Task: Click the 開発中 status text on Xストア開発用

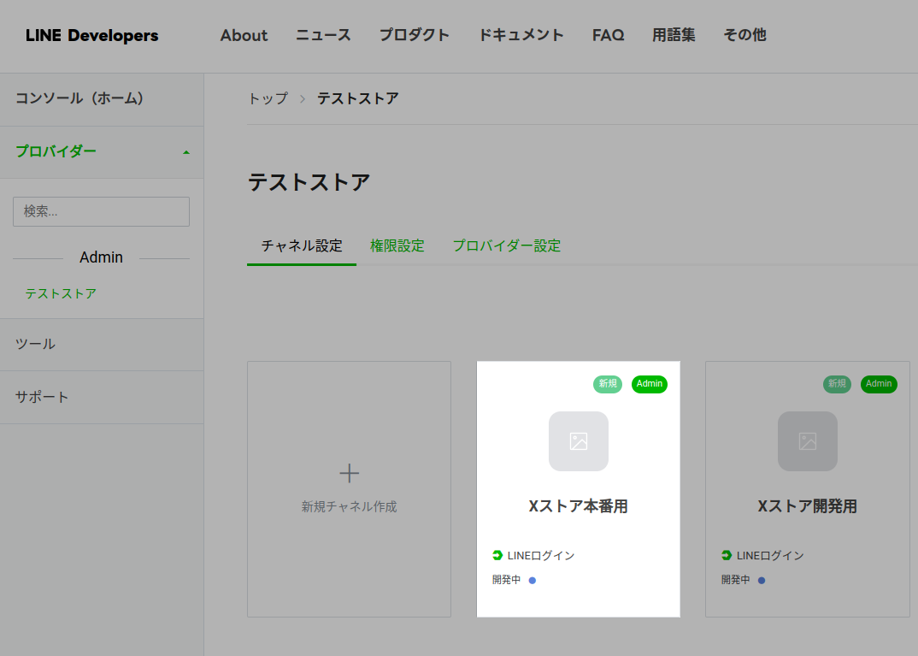Action: tap(735, 580)
